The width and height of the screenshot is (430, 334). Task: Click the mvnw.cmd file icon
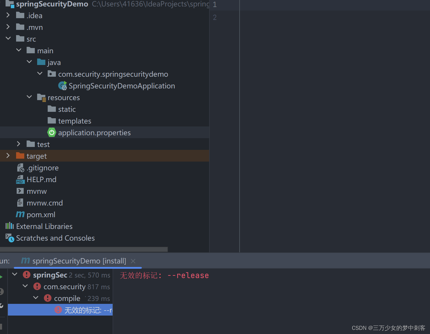tap(20, 203)
